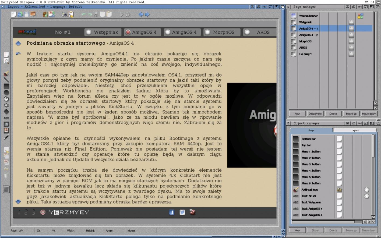Click the hatched pattern box in the toolbox
Viewport: 381px width, 238px height.
pyautogui.click(x=6, y=189)
